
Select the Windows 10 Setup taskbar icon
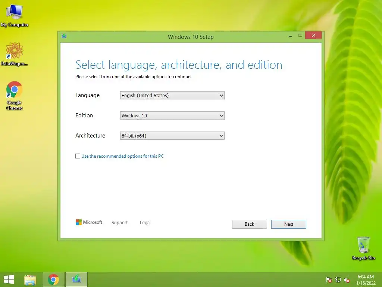[76, 280]
